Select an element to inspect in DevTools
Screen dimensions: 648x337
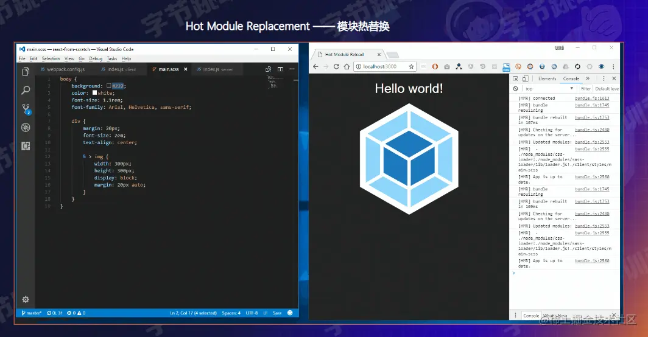[x=515, y=78]
